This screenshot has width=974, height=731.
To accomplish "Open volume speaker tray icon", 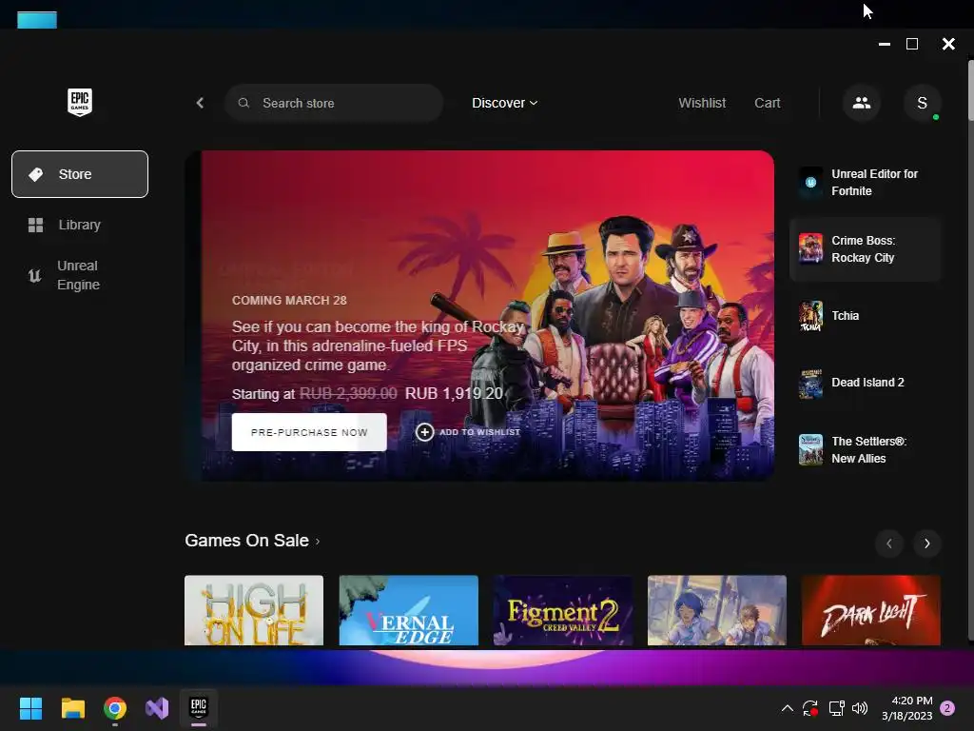I will 860,708.
